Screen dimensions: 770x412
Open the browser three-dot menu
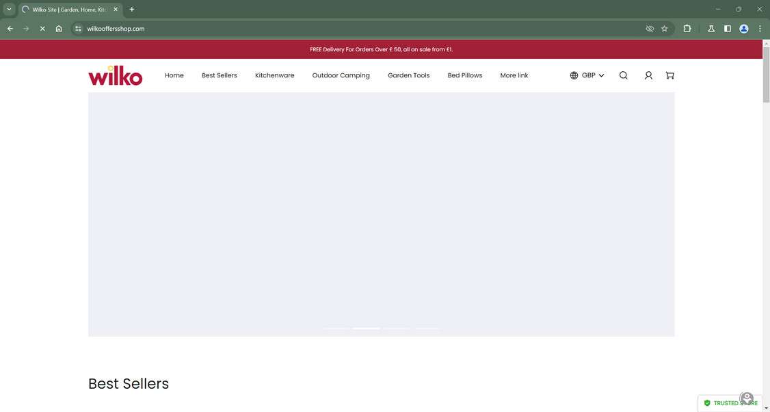click(759, 28)
